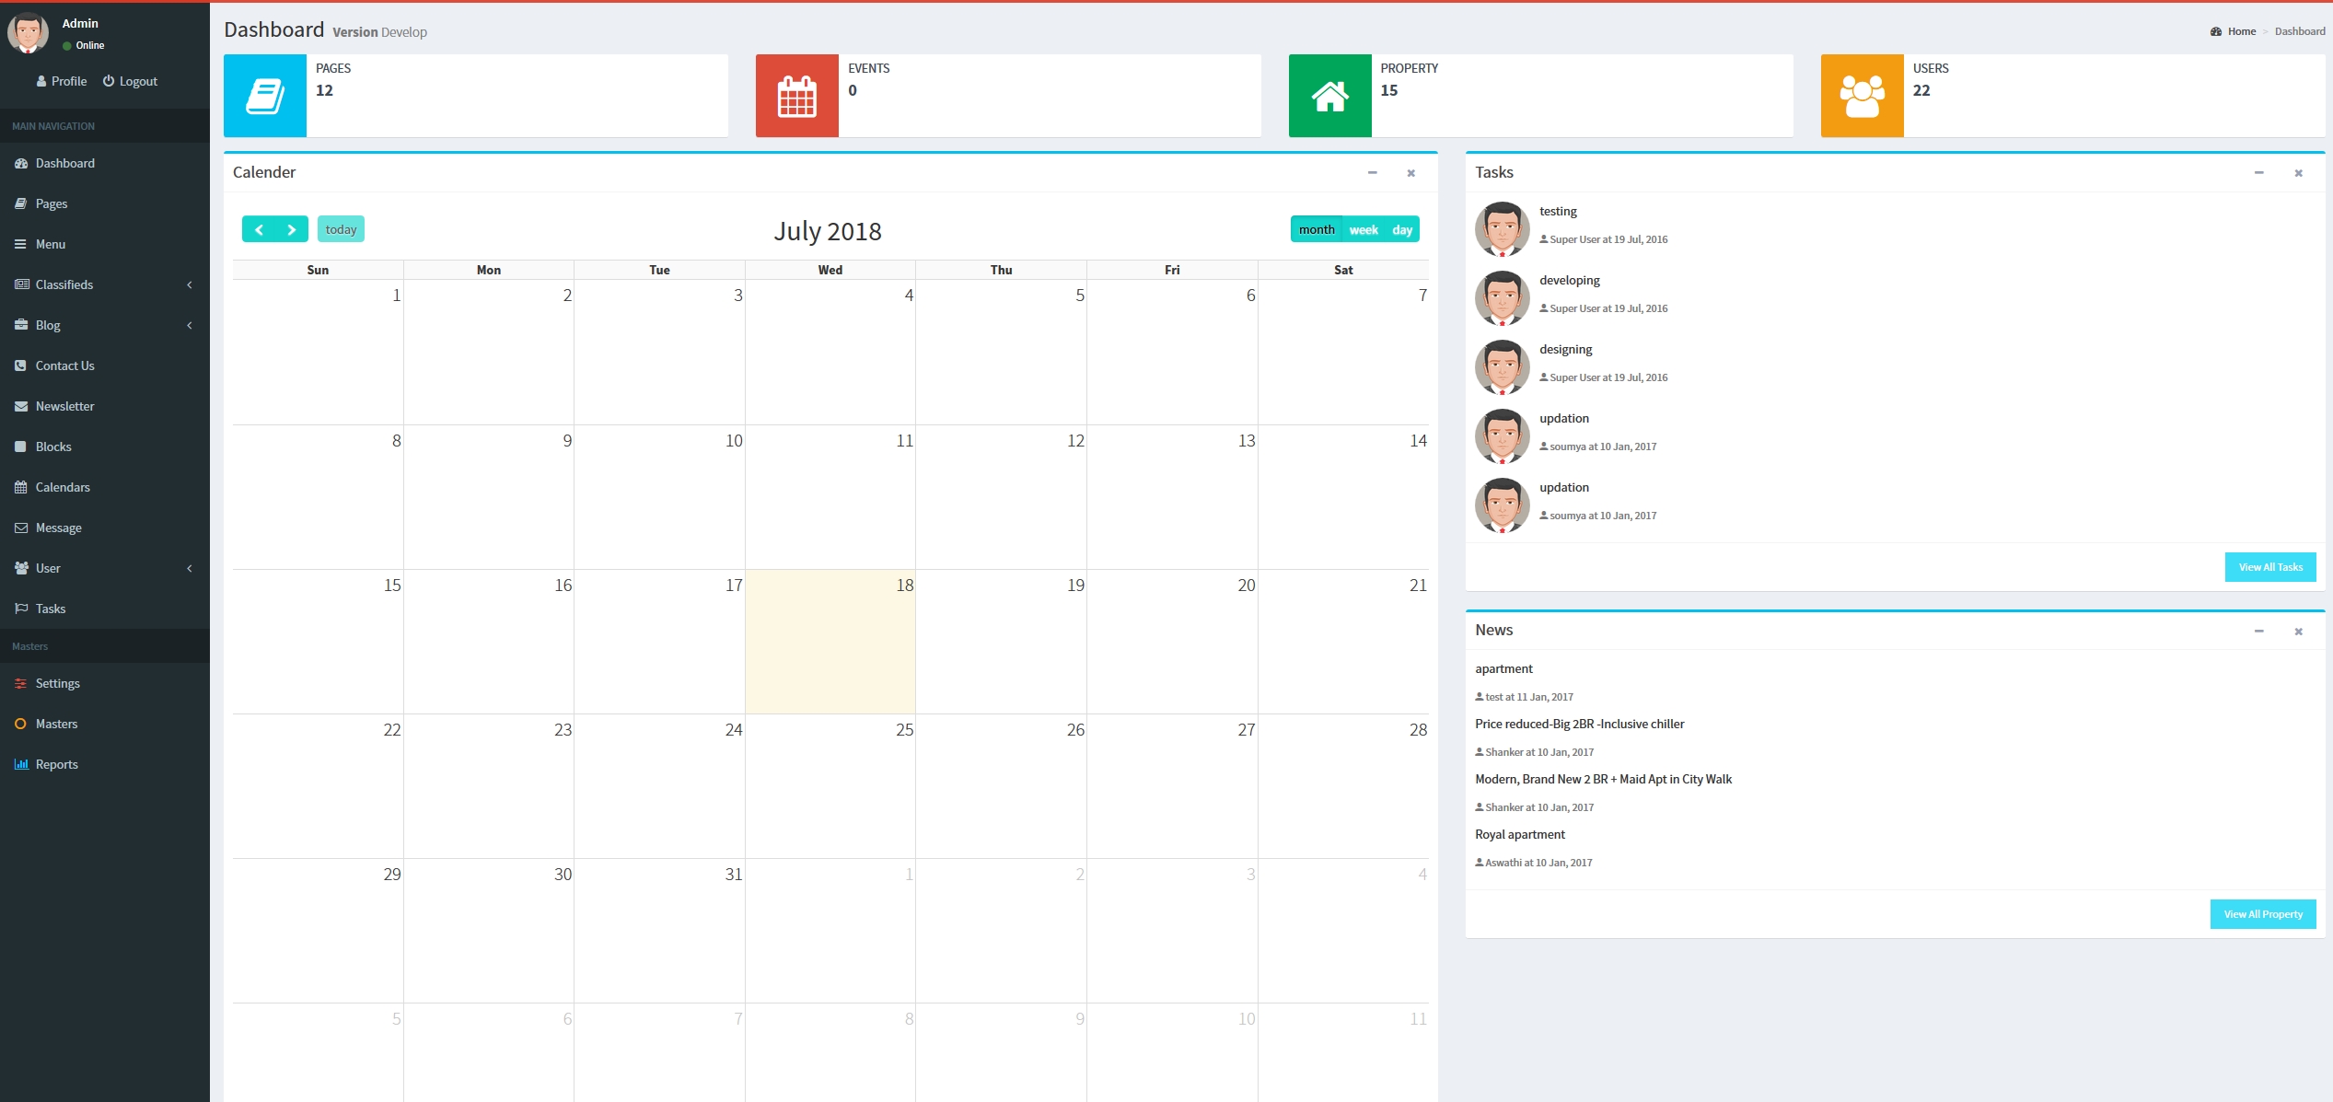Collapse the Tasks panel with minus icon
The width and height of the screenshot is (2333, 1102).
2258,173
